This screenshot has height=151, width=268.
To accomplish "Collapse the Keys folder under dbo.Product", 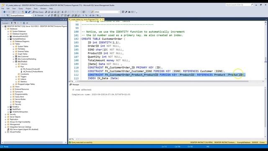I will [16, 66].
